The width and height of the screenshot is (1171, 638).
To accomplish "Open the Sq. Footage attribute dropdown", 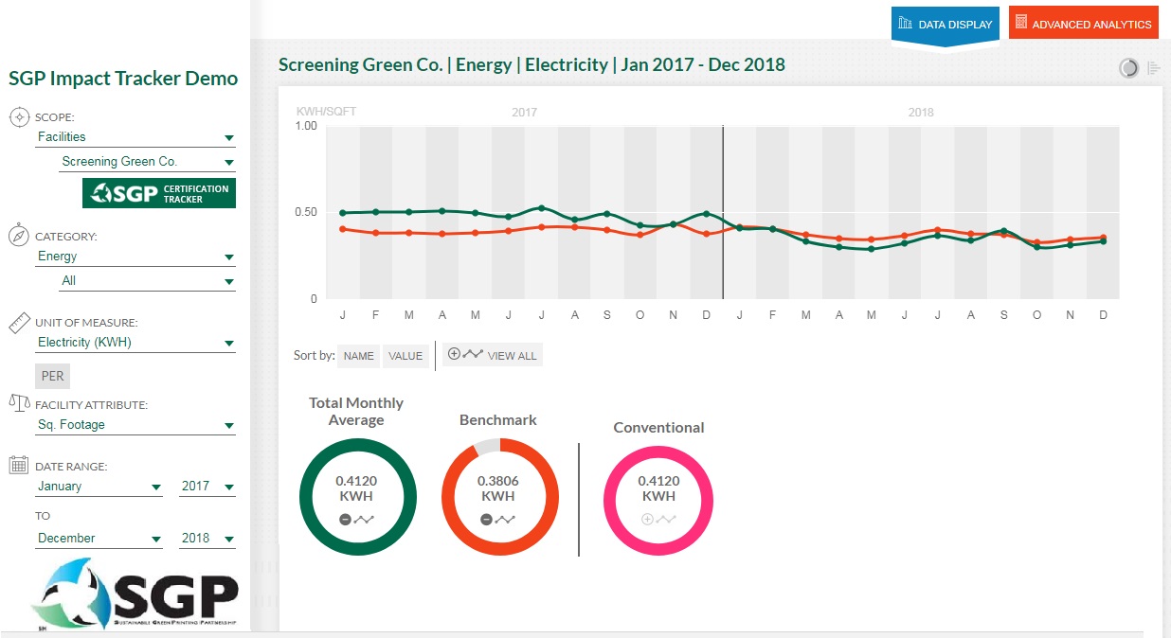I will [135, 425].
